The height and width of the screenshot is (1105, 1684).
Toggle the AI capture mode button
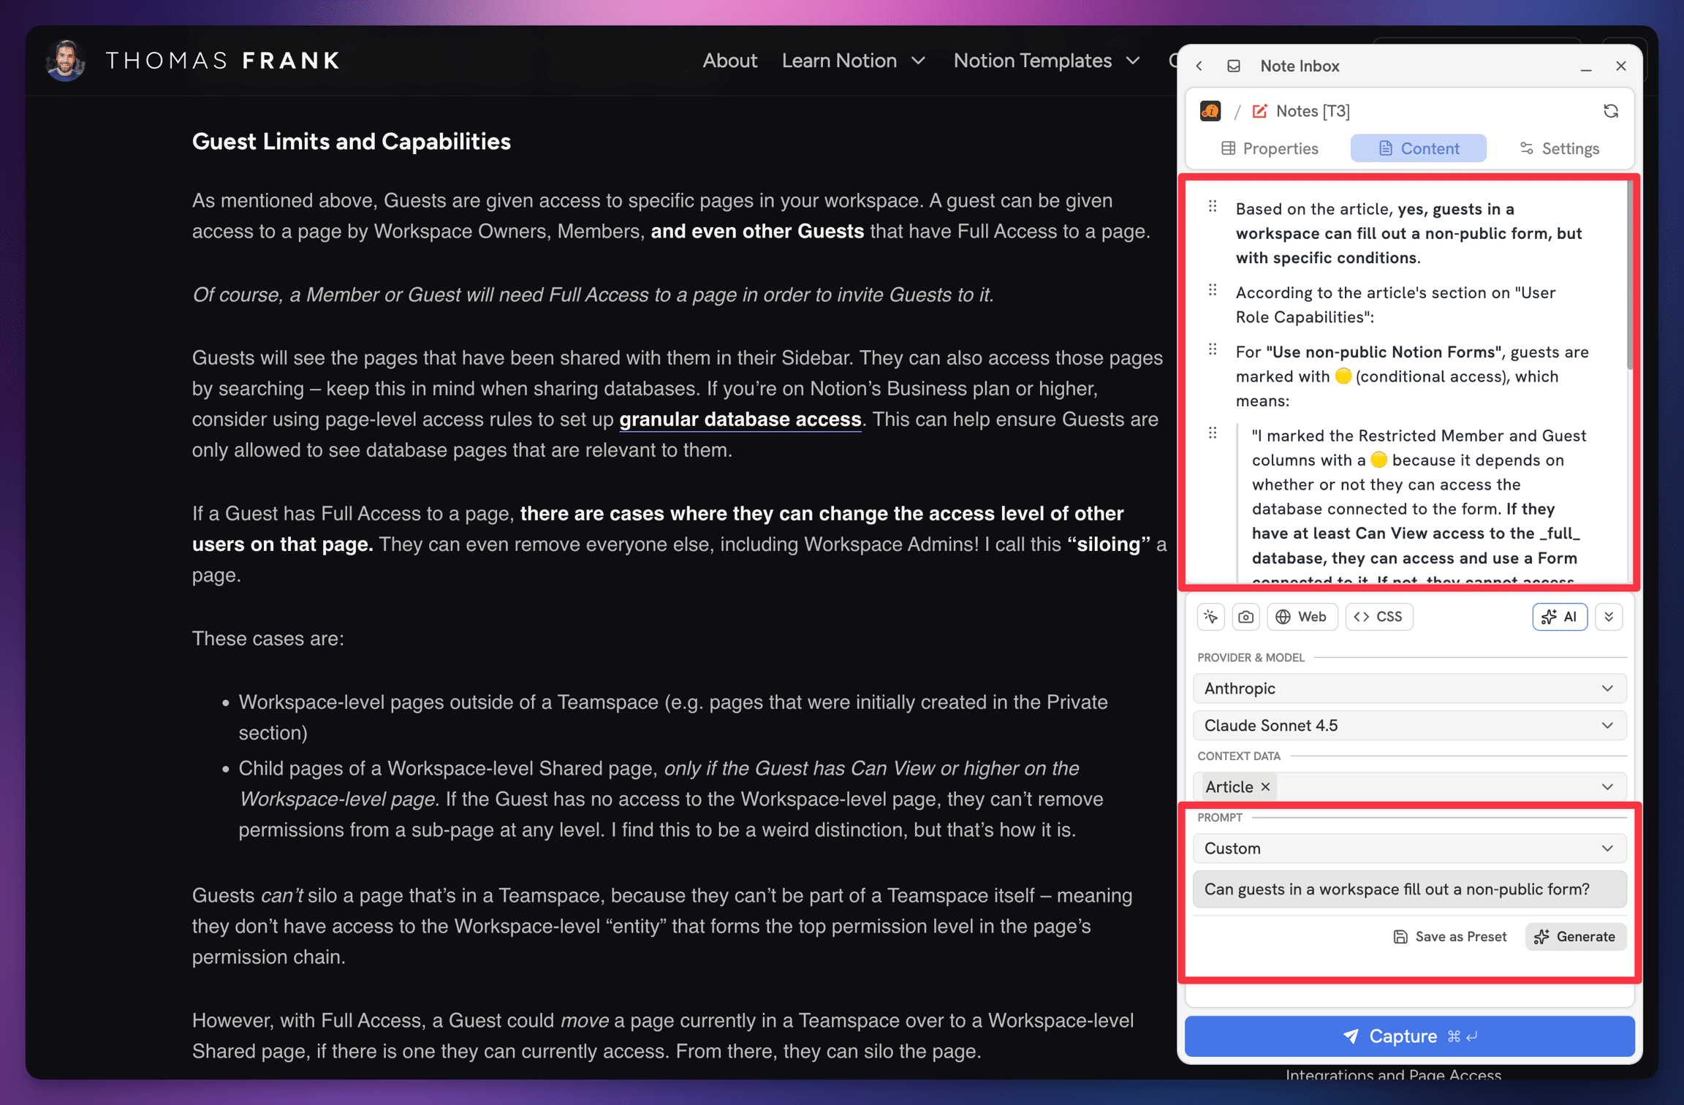click(1560, 617)
